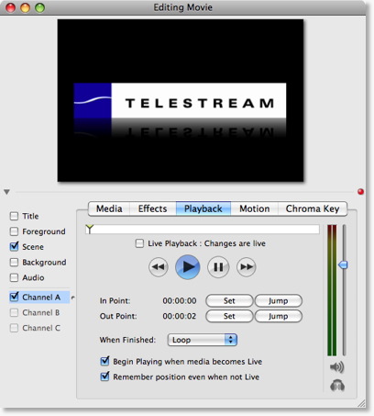Collapse panel with the disclosure triangle
Screen dimensions: 374x416
(x=6, y=192)
